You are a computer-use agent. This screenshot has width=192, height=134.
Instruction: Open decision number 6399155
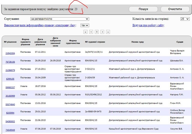(x=10, y=79)
